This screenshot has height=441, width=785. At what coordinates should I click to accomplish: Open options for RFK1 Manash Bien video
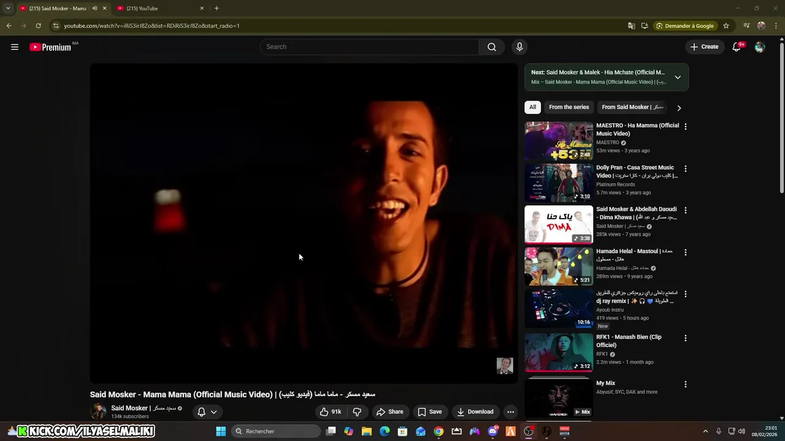point(686,338)
